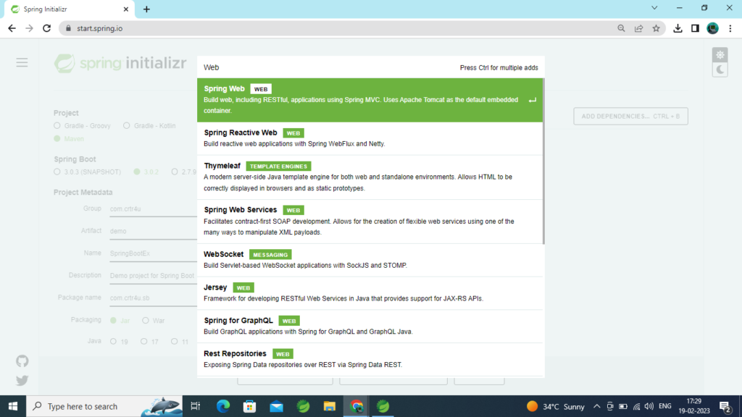Click the Name field SpringBootEx
Viewport: 742px width, 417px height.
pyautogui.click(x=154, y=253)
